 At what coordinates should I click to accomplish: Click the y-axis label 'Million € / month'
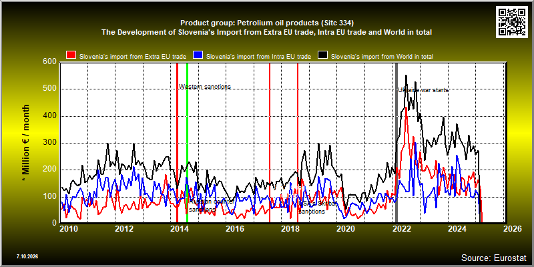point(26,143)
